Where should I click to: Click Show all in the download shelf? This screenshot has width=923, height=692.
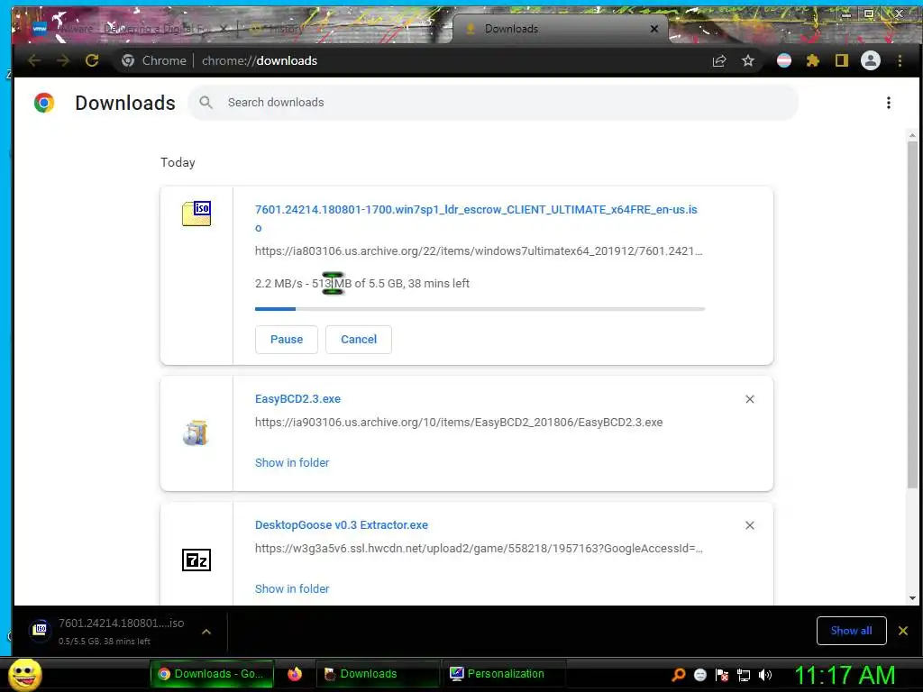(851, 631)
